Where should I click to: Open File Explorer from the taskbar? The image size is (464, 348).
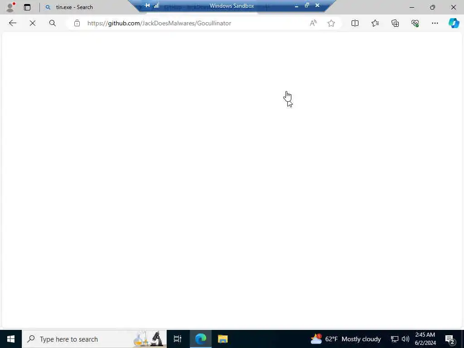pyautogui.click(x=222, y=339)
